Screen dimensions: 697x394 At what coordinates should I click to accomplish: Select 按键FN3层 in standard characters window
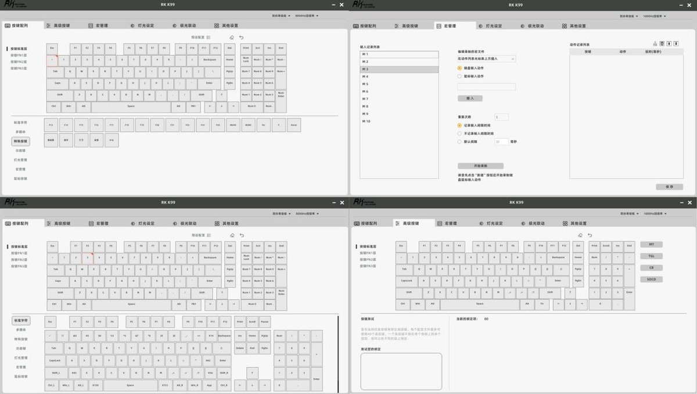(x=19, y=266)
